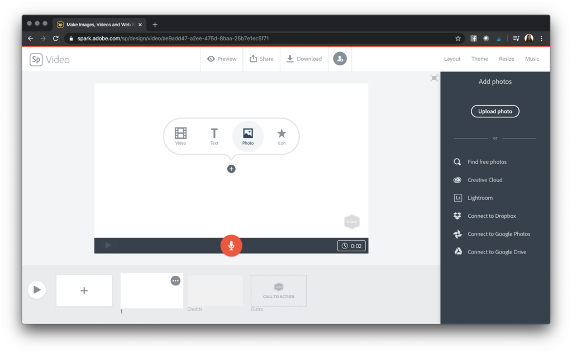Screen dimensions: 572x353
Task: Click the Adobe Spark Sp logo
Action: click(x=36, y=59)
